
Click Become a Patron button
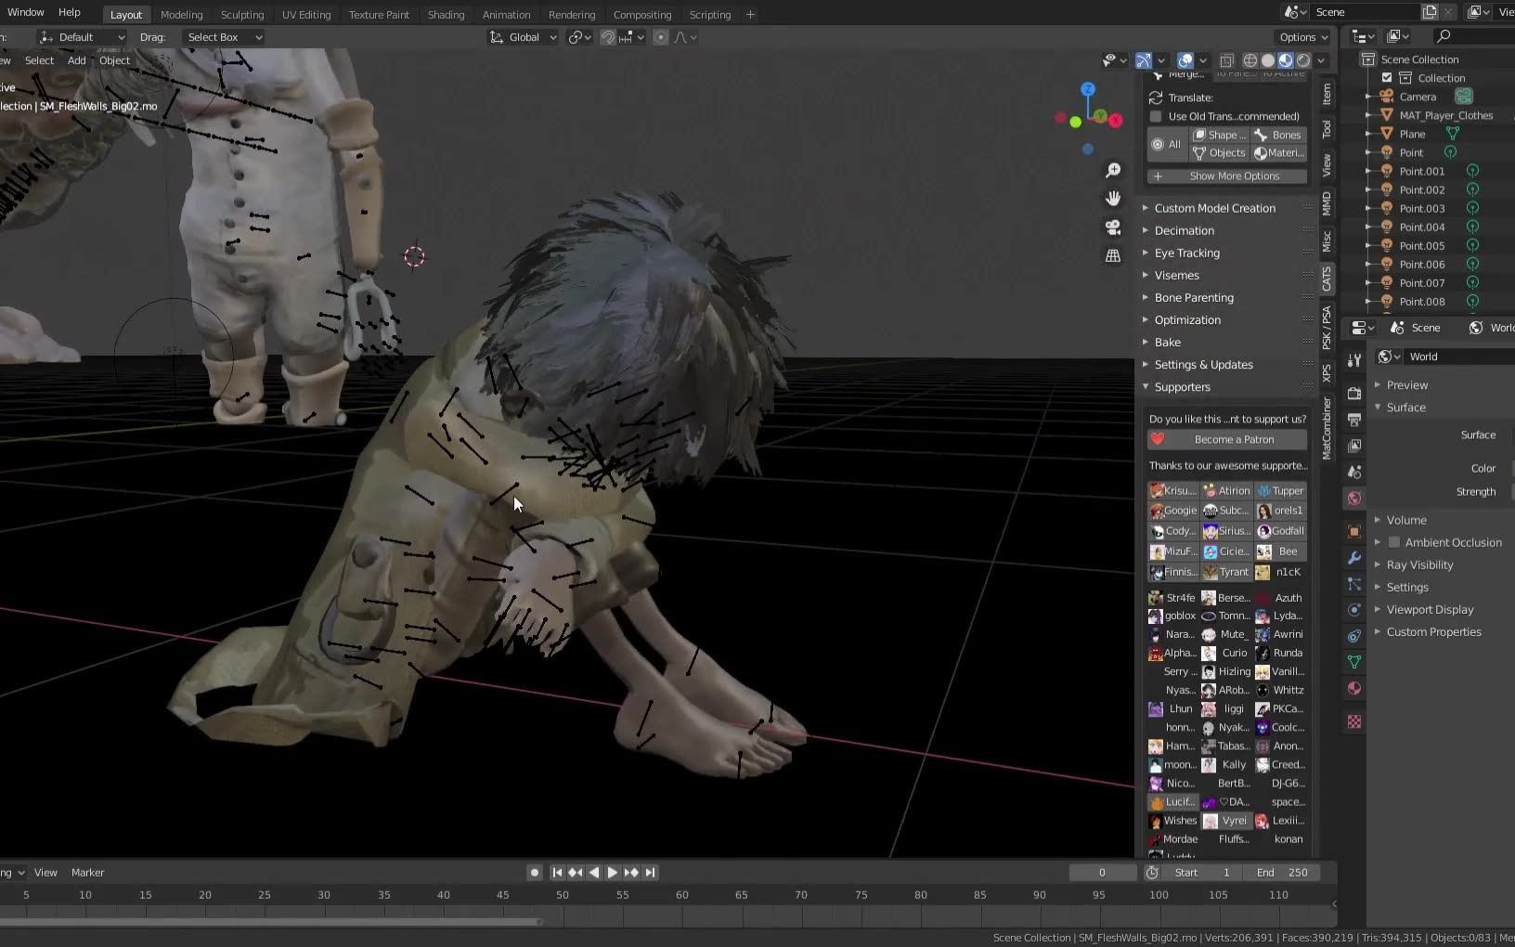point(1227,439)
